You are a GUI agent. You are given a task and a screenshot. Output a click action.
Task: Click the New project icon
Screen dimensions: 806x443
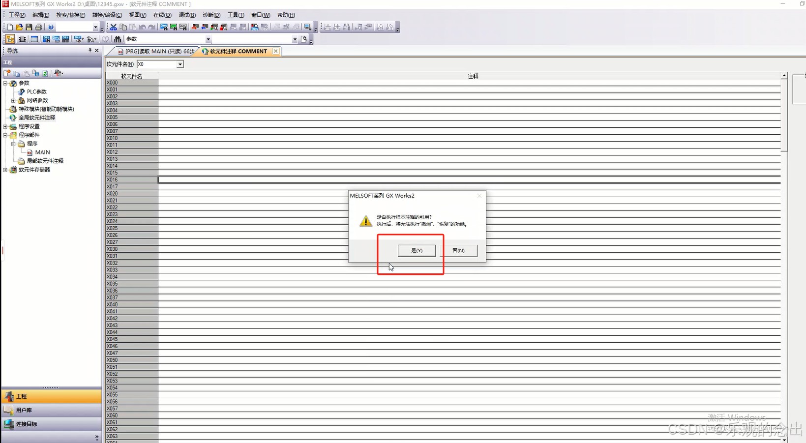click(10, 27)
